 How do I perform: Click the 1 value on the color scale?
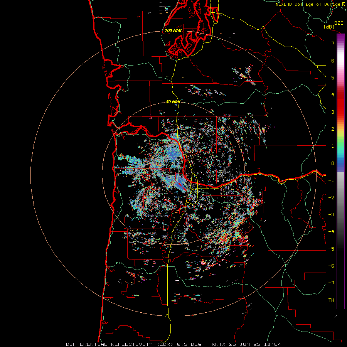[x=333, y=146]
